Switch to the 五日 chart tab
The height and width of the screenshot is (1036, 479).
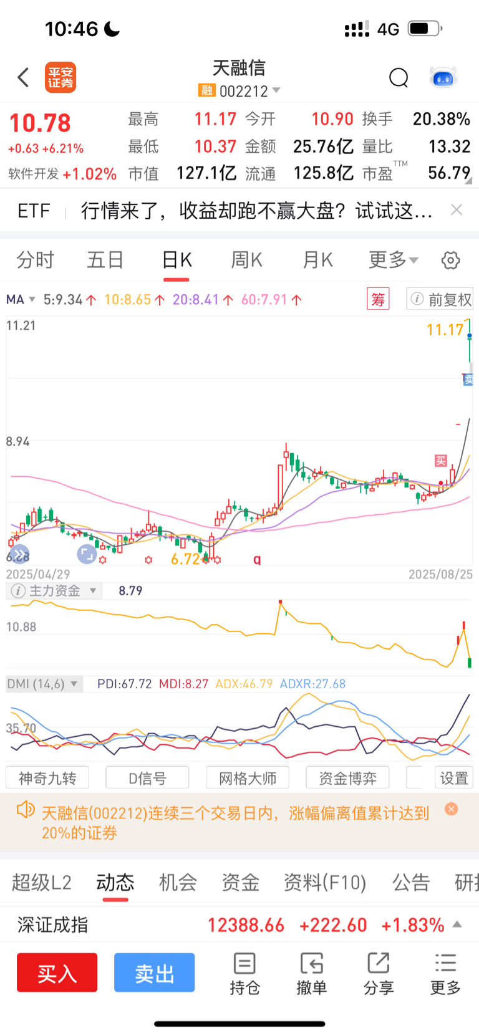[x=105, y=259]
